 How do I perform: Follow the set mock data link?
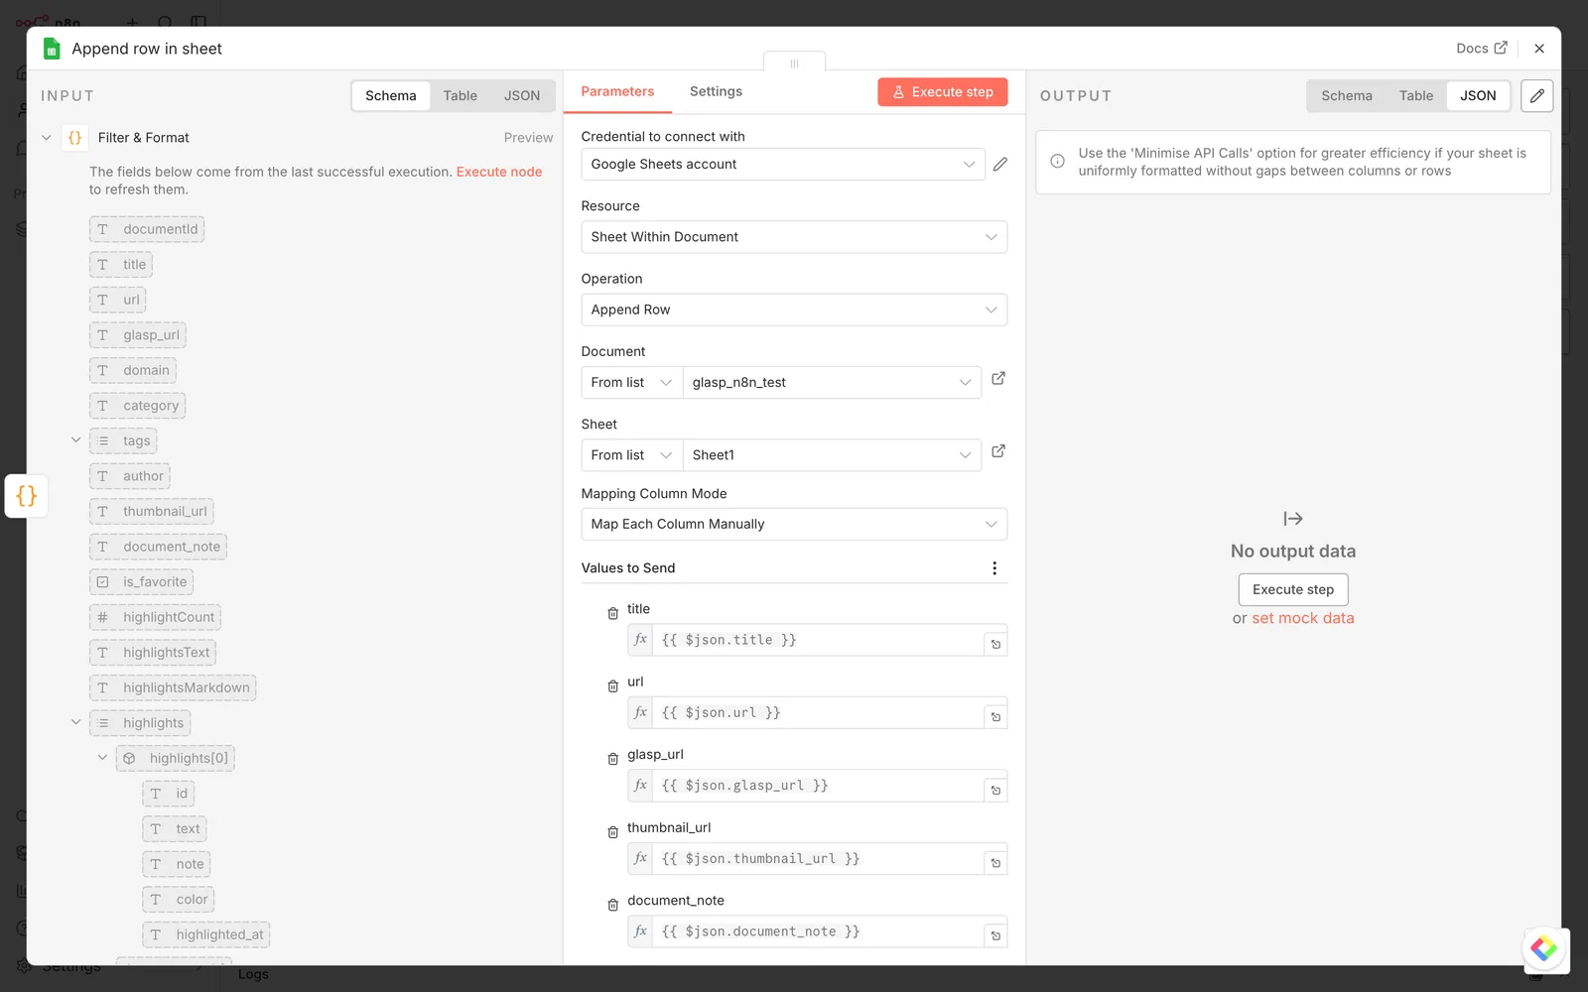coord(1302,618)
